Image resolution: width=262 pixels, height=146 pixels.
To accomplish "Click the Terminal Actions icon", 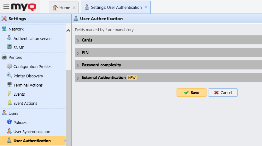I will (9, 85).
